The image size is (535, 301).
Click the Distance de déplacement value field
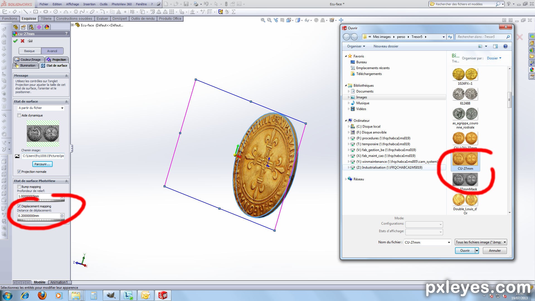tap(38, 216)
